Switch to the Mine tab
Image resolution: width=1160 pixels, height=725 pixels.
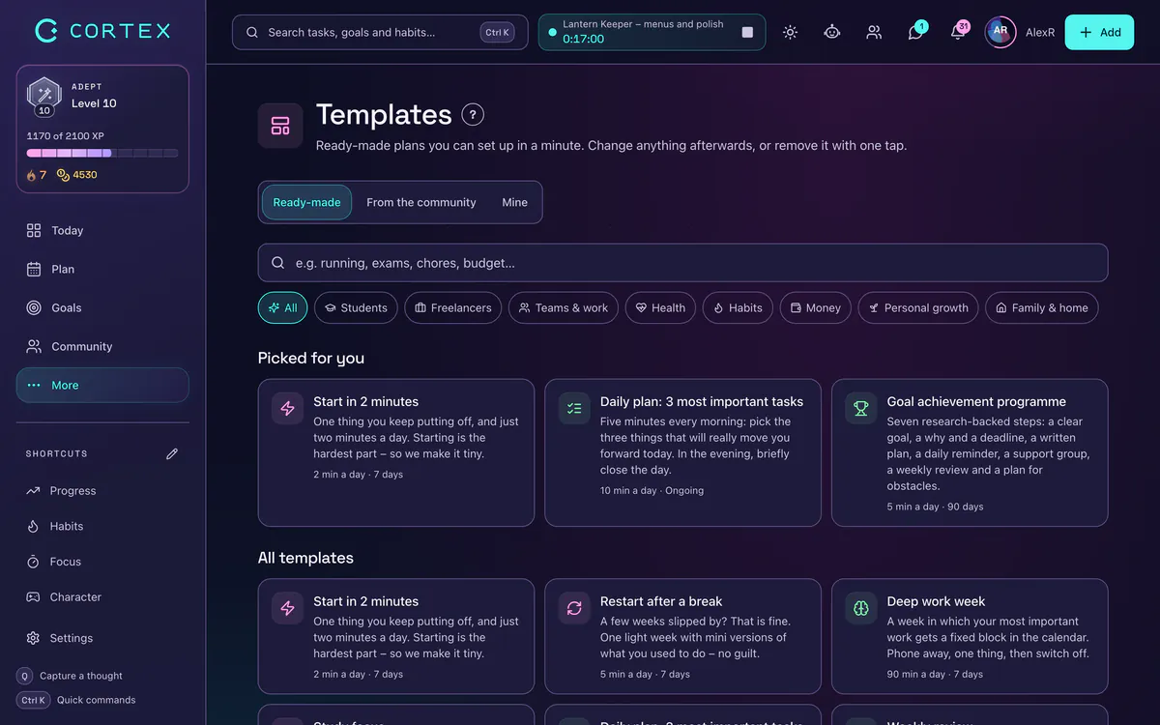[514, 202]
